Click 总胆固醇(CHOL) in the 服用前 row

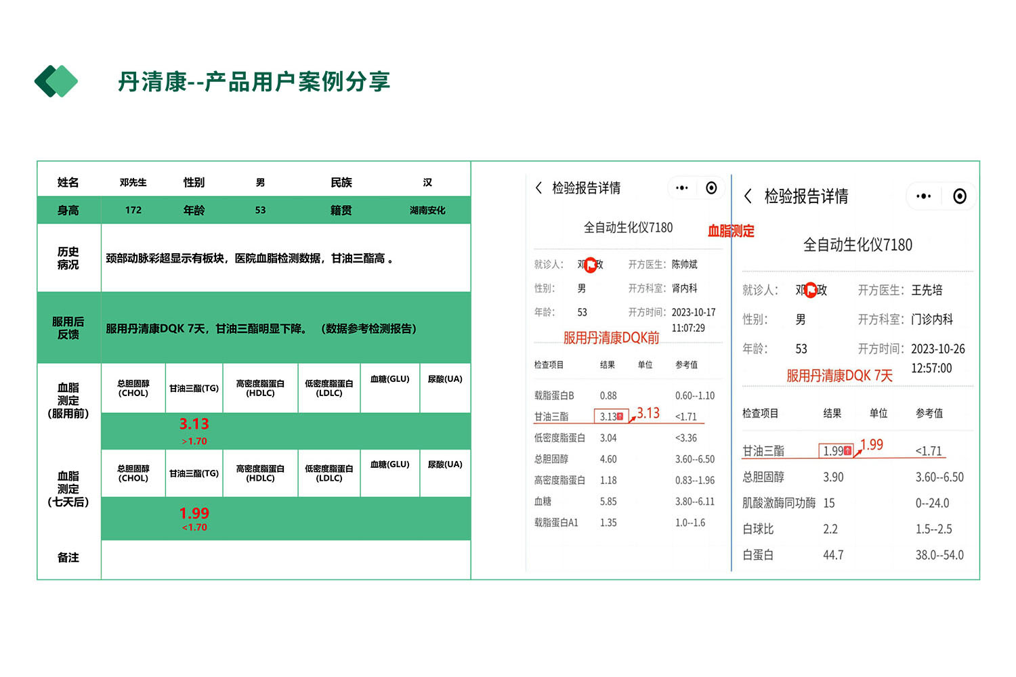pyautogui.click(x=133, y=388)
